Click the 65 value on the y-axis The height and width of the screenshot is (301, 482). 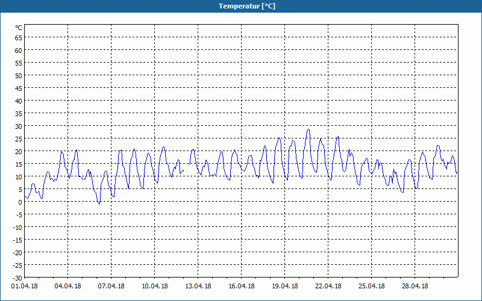(19, 37)
